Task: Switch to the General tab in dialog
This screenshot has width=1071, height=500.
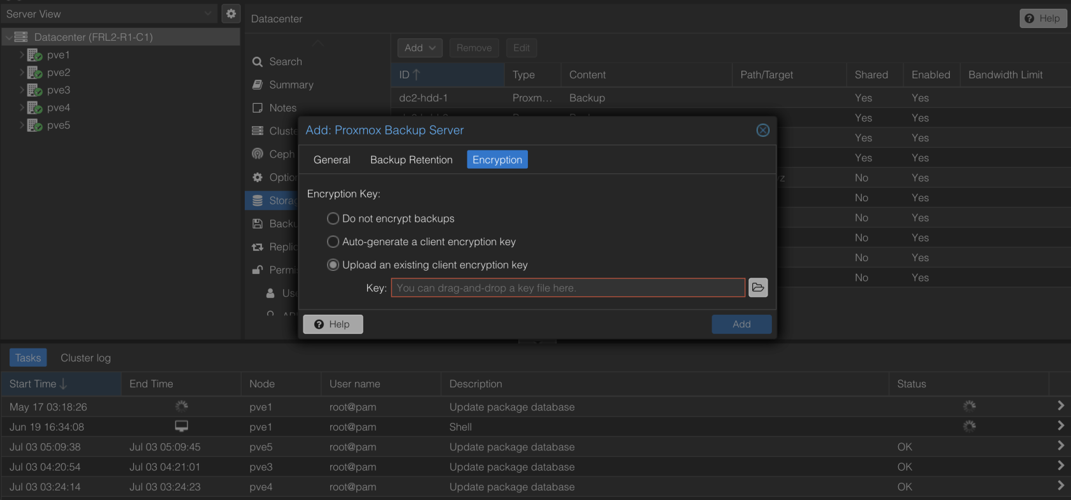Action: [331, 160]
